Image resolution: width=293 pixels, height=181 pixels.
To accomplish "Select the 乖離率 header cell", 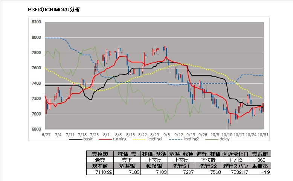I will point(260,166).
